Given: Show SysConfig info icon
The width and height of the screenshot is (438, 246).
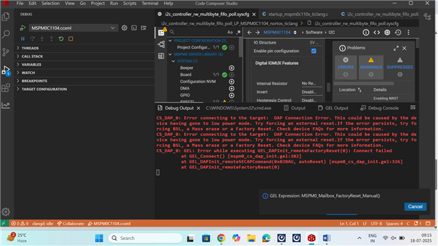Looking at the screenshot, I should [x=365, y=32].
